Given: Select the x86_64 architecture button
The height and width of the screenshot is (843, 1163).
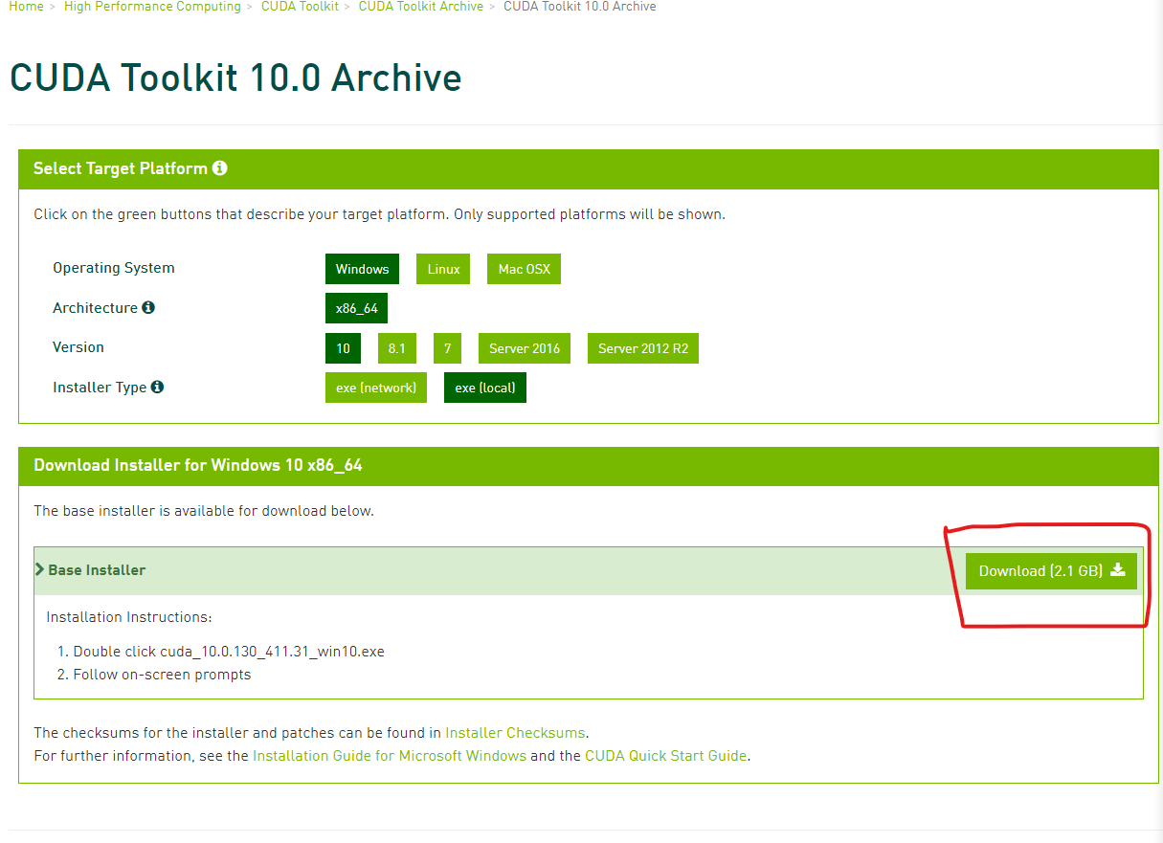Looking at the screenshot, I should pos(356,309).
